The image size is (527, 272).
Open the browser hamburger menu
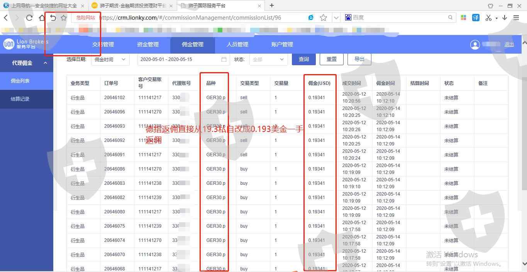coord(516,18)
